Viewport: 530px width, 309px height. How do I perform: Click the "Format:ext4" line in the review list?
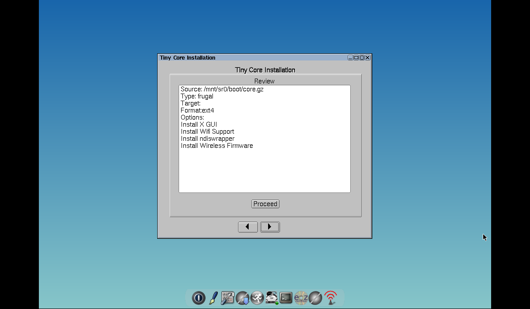coord(197,110)
